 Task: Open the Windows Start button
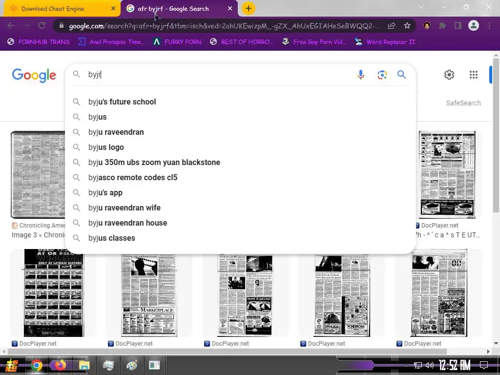click(12, 365)
